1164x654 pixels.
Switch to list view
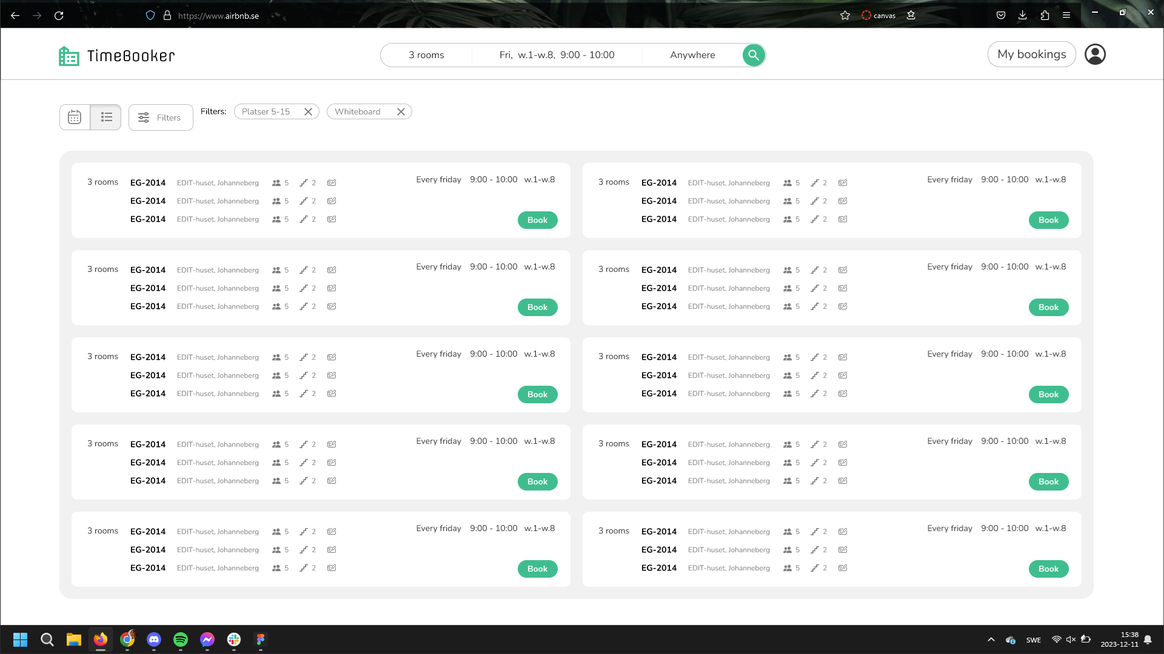[106, 117]
